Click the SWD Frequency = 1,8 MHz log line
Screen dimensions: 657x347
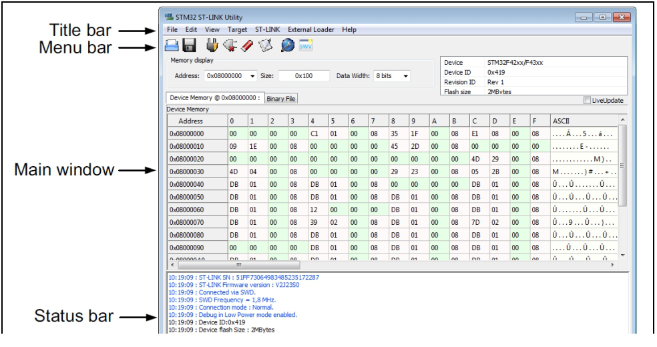(x=222, y=300)
